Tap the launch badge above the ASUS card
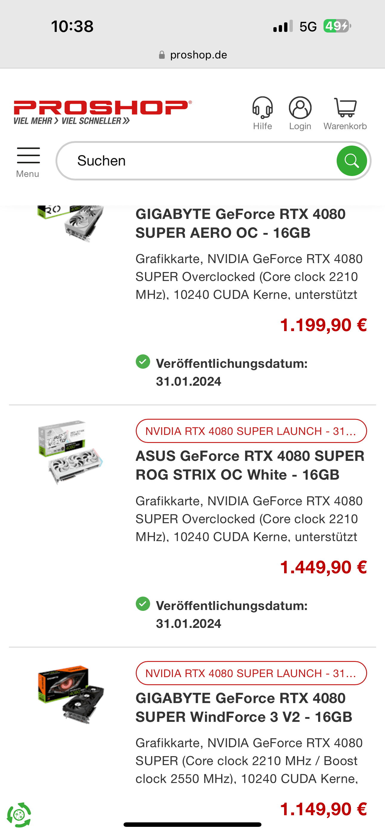The width and height of the screenshot is (385, 834). [251, 431]
